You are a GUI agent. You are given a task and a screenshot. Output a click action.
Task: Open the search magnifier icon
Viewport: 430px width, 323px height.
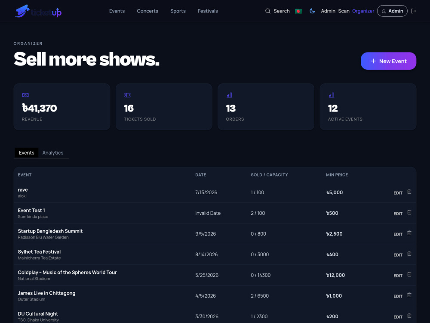click(x=267, y=11)
